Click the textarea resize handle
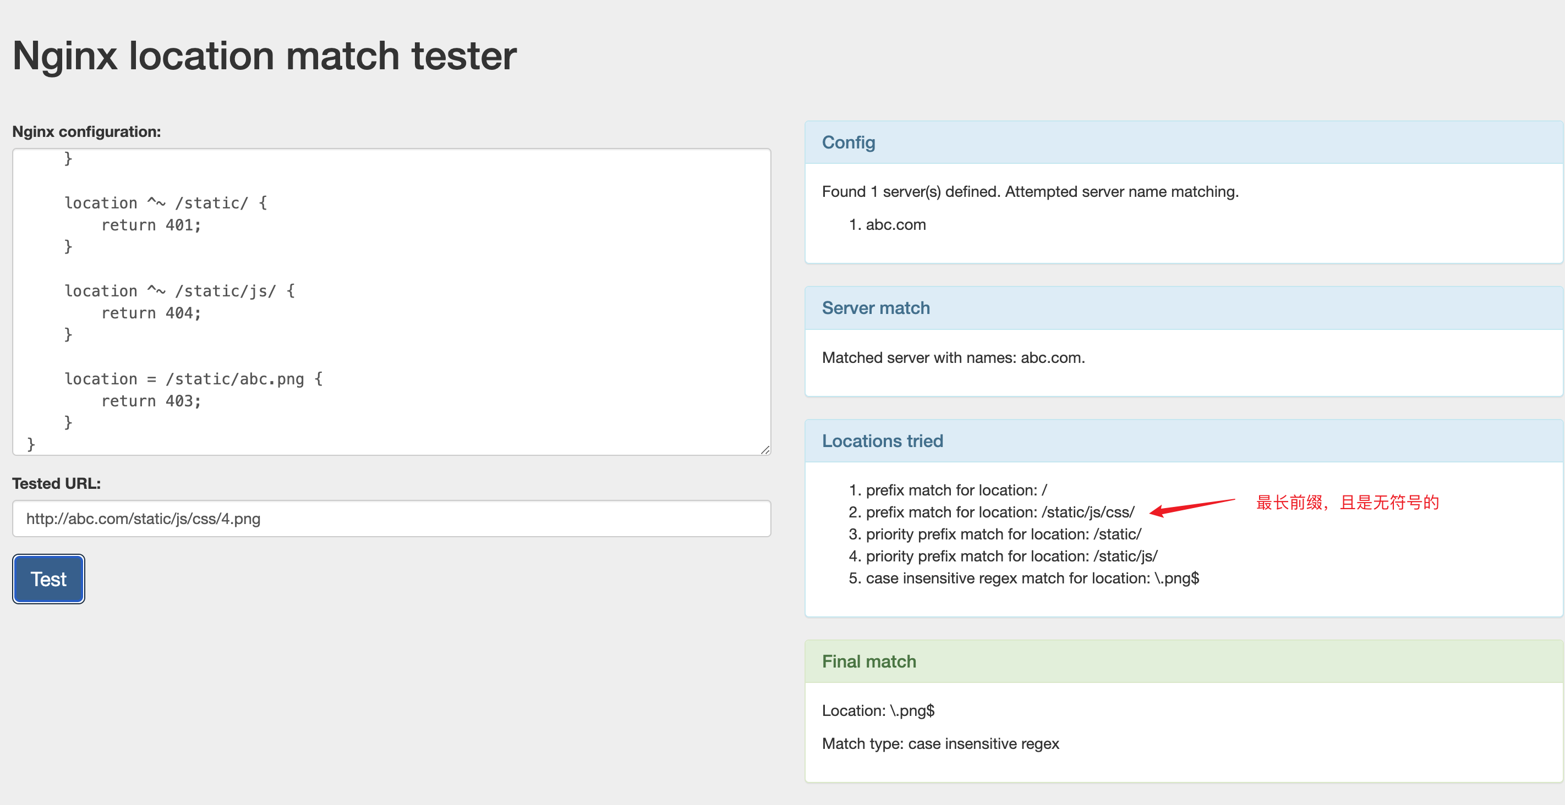 point(765,450)
